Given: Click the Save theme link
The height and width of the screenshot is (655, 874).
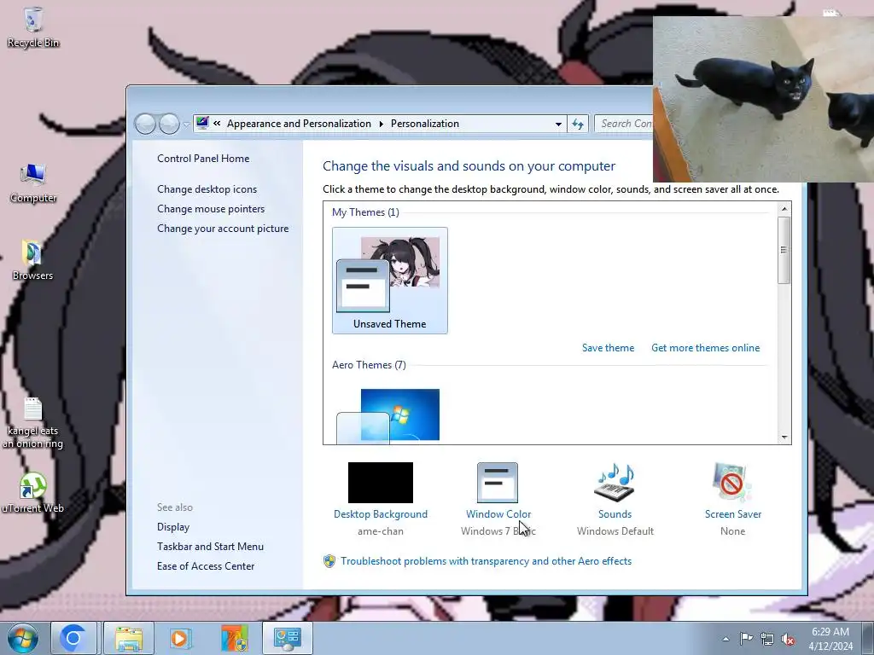Looking at the screenshot, I should (x=608, y=348).
